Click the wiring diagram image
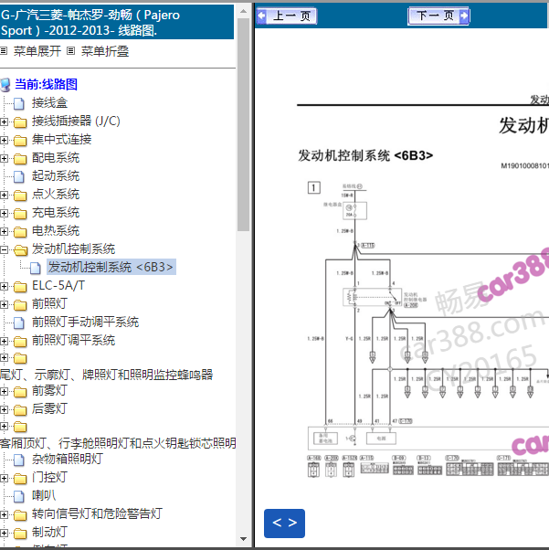This screenshot has height=550, width=549. coord(428,330)
